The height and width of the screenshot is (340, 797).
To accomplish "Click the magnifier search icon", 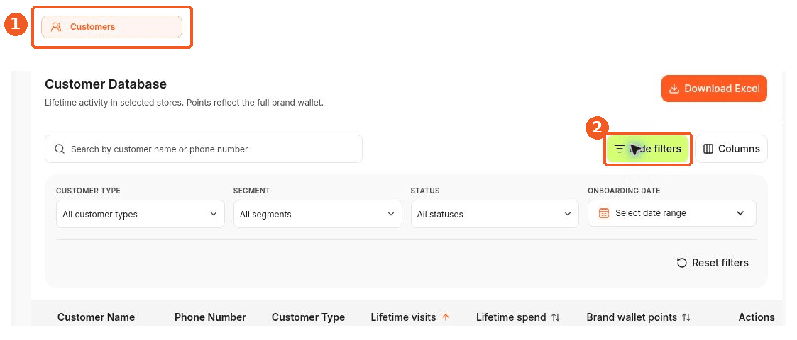I will tap(60, 149).
